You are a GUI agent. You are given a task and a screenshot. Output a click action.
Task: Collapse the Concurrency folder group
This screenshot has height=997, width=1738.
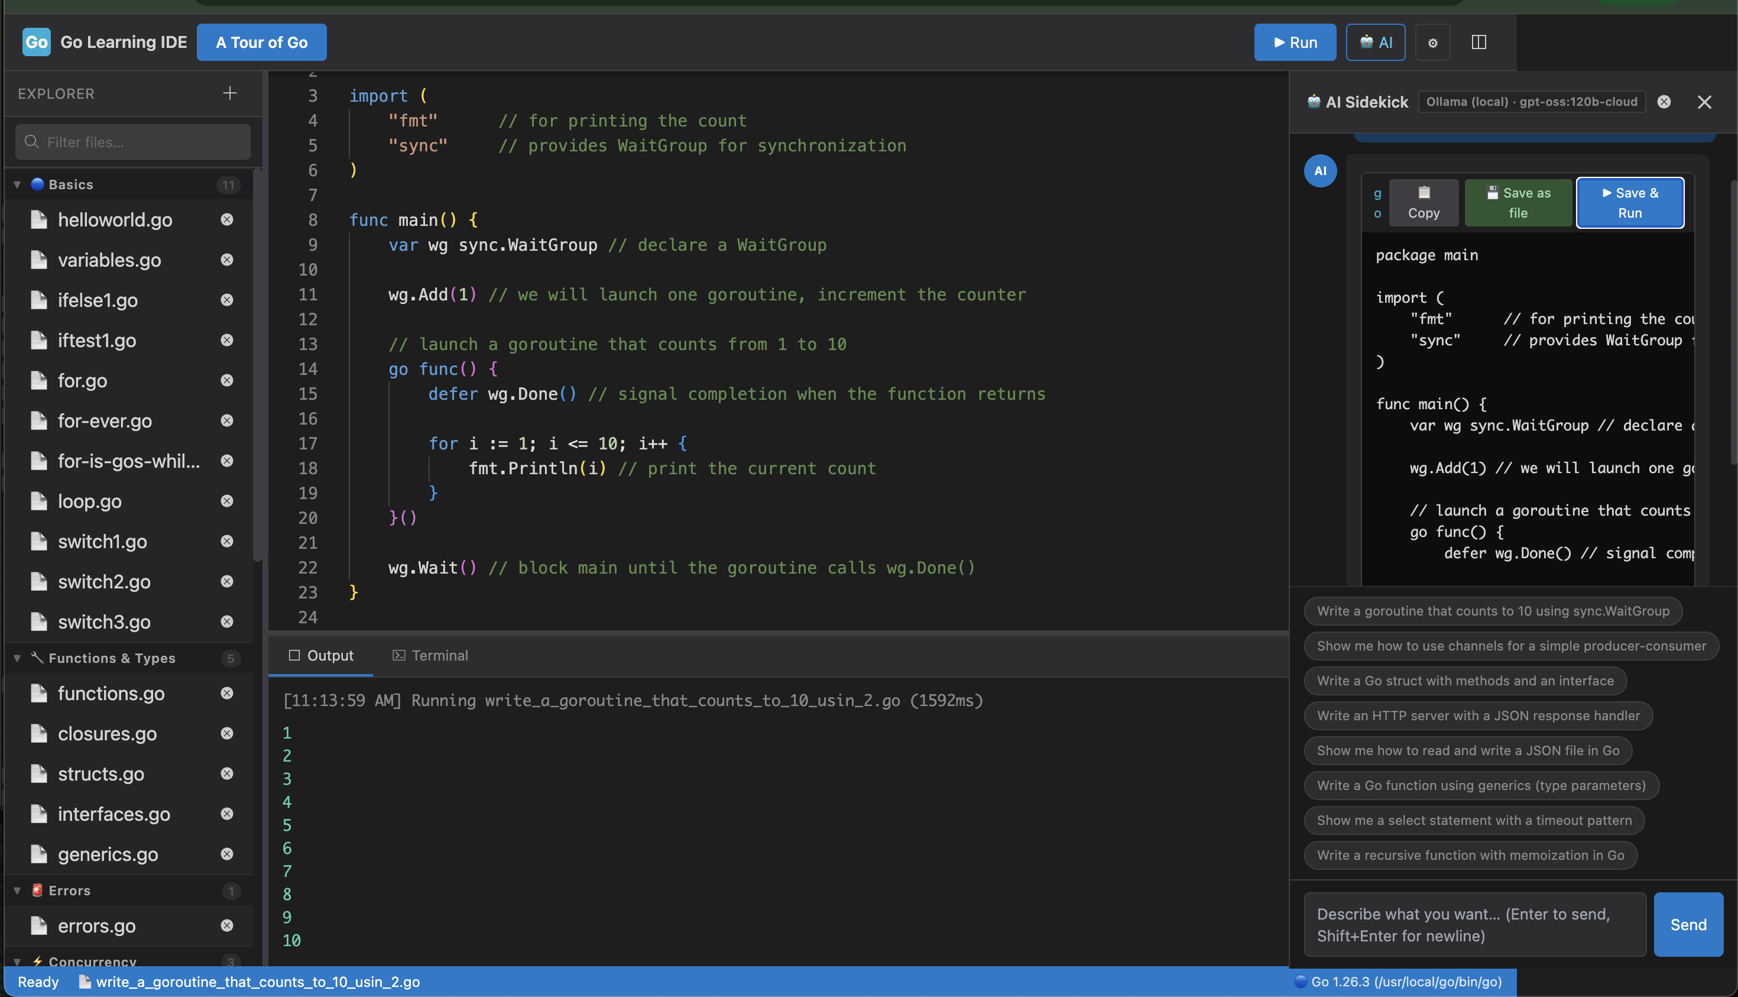pos(17,962)
